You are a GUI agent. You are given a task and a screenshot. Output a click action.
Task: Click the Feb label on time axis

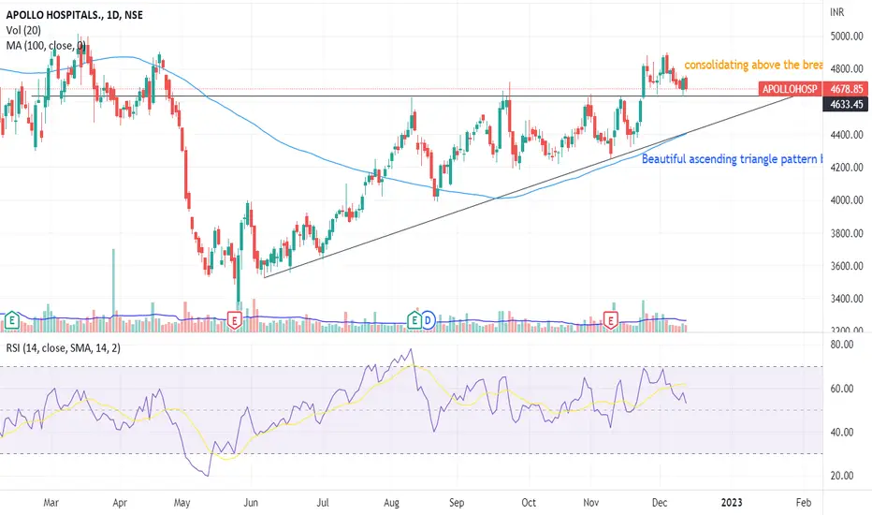point(804,503)
